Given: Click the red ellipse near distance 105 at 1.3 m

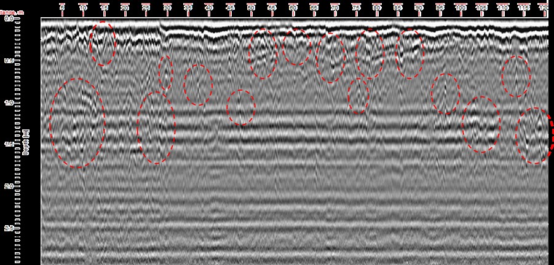Looking at the screenshot, I should [481, 125].
